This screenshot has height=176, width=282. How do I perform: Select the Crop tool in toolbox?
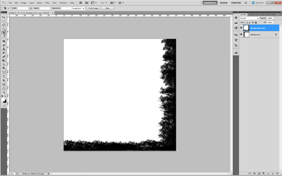[4, 33]
